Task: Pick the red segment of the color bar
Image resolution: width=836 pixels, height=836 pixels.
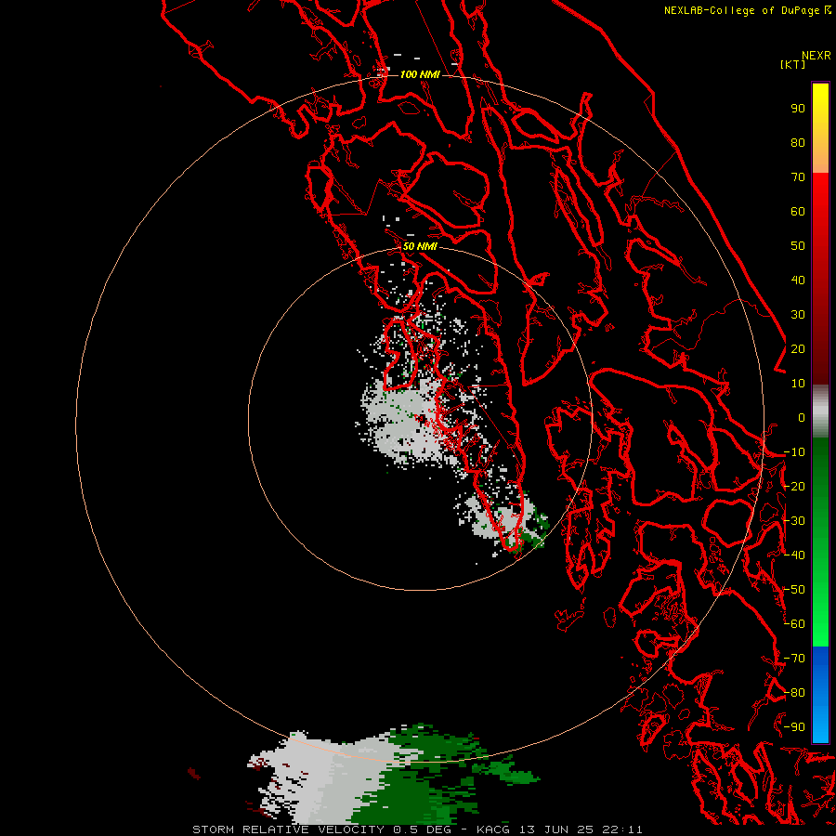Action: (x=820, y=279)
